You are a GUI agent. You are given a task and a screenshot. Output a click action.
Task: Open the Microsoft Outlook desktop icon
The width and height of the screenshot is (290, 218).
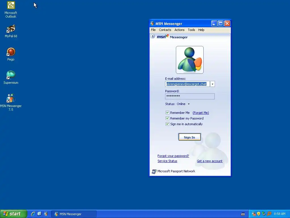(11, 10)
